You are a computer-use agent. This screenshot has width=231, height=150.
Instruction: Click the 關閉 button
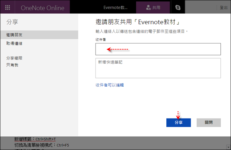pyautogui.click(x=209, y=123)
